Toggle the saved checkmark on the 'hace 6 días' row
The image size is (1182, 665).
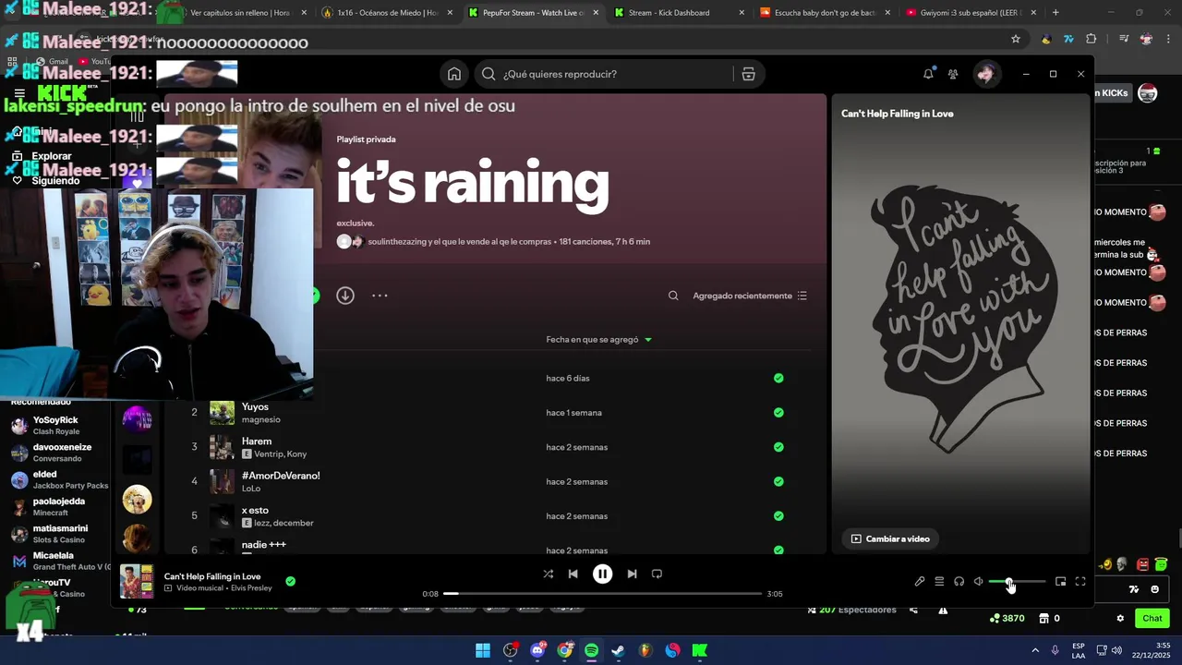pos(778,378)
